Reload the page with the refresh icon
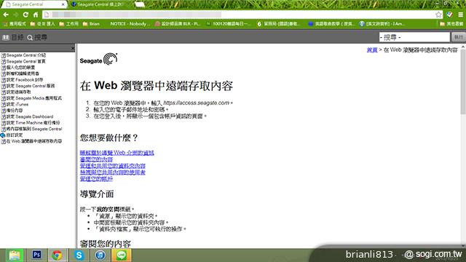This screenshot has height=262, width=466. (x=25, y=15)
